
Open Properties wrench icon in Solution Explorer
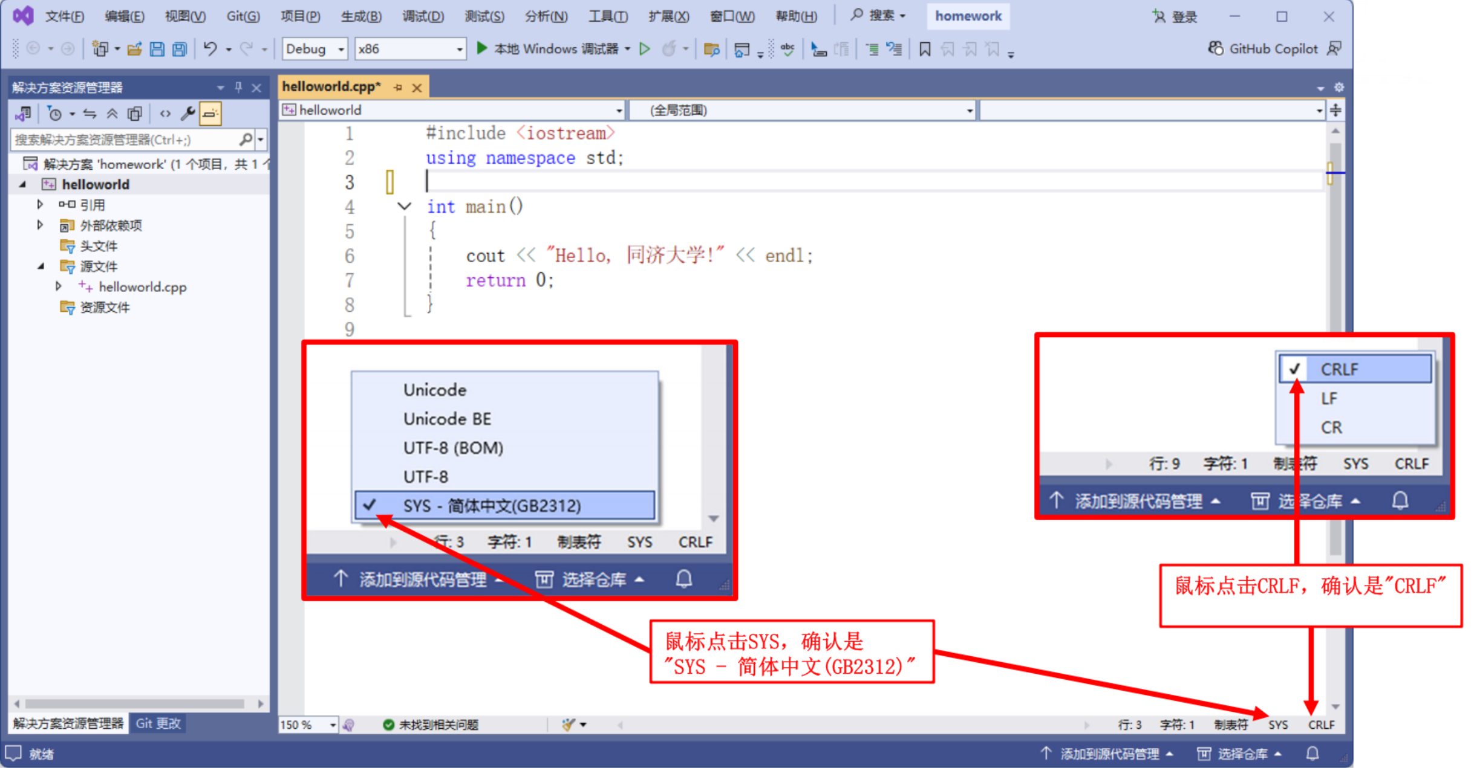click(188, 113)
